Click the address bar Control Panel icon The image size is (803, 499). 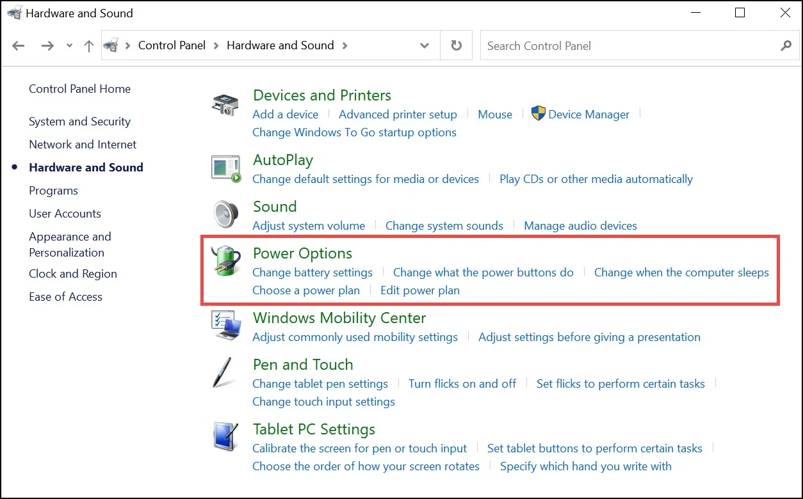[x=112, y=45]
